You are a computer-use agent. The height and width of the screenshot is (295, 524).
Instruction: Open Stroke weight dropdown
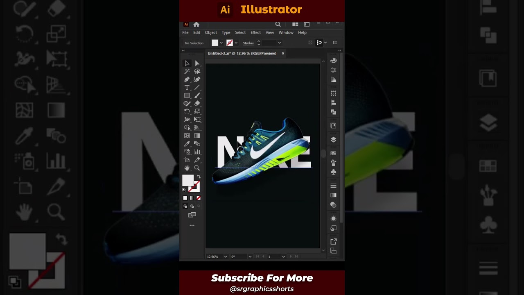[280, 43]
